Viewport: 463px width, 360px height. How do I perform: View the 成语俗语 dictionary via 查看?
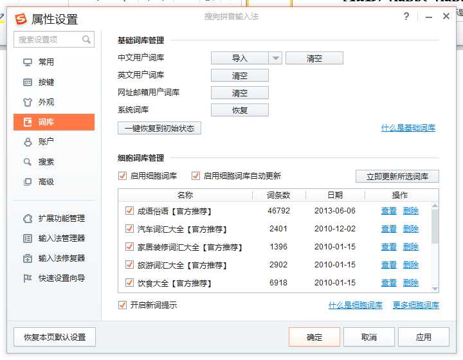388,211
